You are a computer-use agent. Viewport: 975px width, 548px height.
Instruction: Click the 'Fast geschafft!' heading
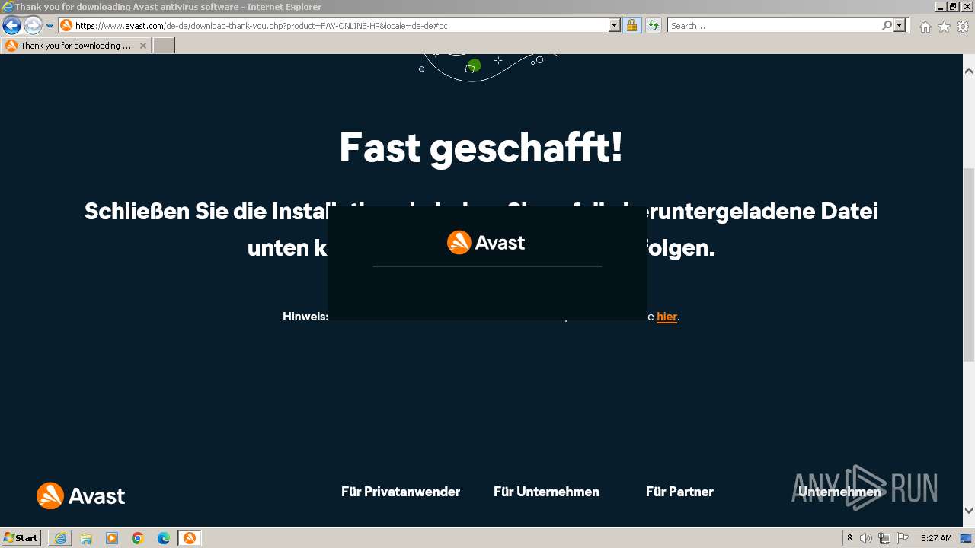[481, 147]
